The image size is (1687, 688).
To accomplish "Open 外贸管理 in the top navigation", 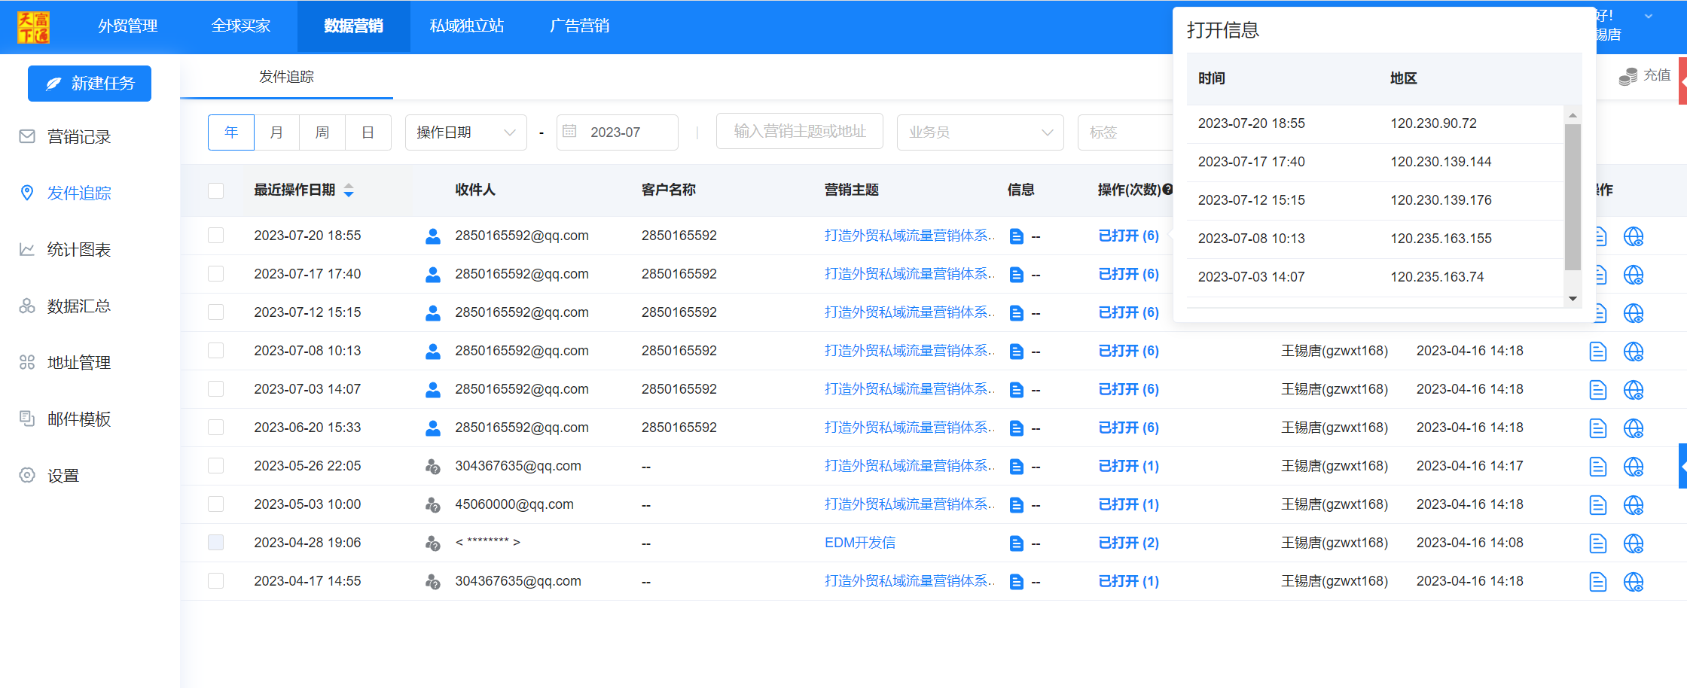I will pyautogui.click(x=128, y=26).
